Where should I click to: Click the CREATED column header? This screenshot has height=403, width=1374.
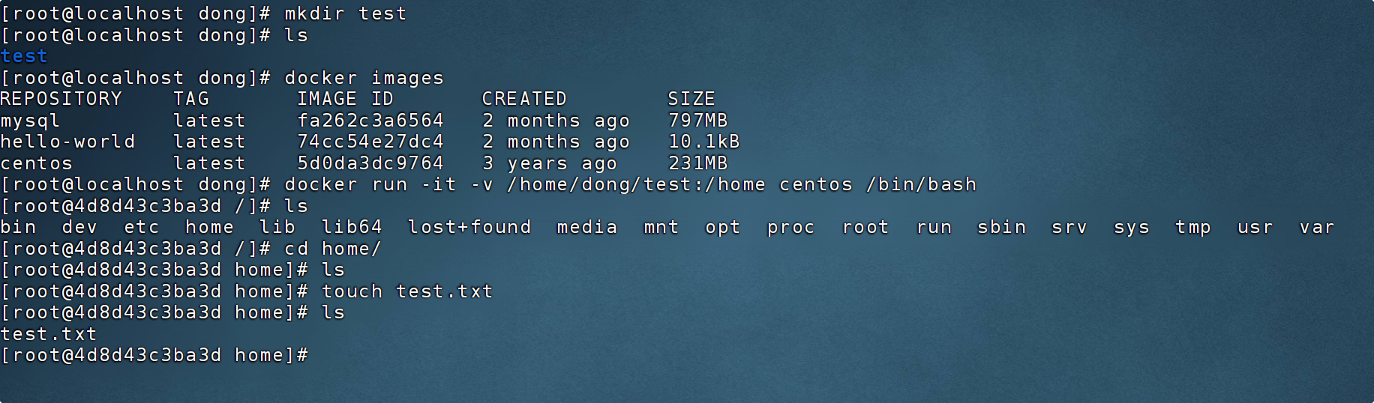tap(523, 99)
